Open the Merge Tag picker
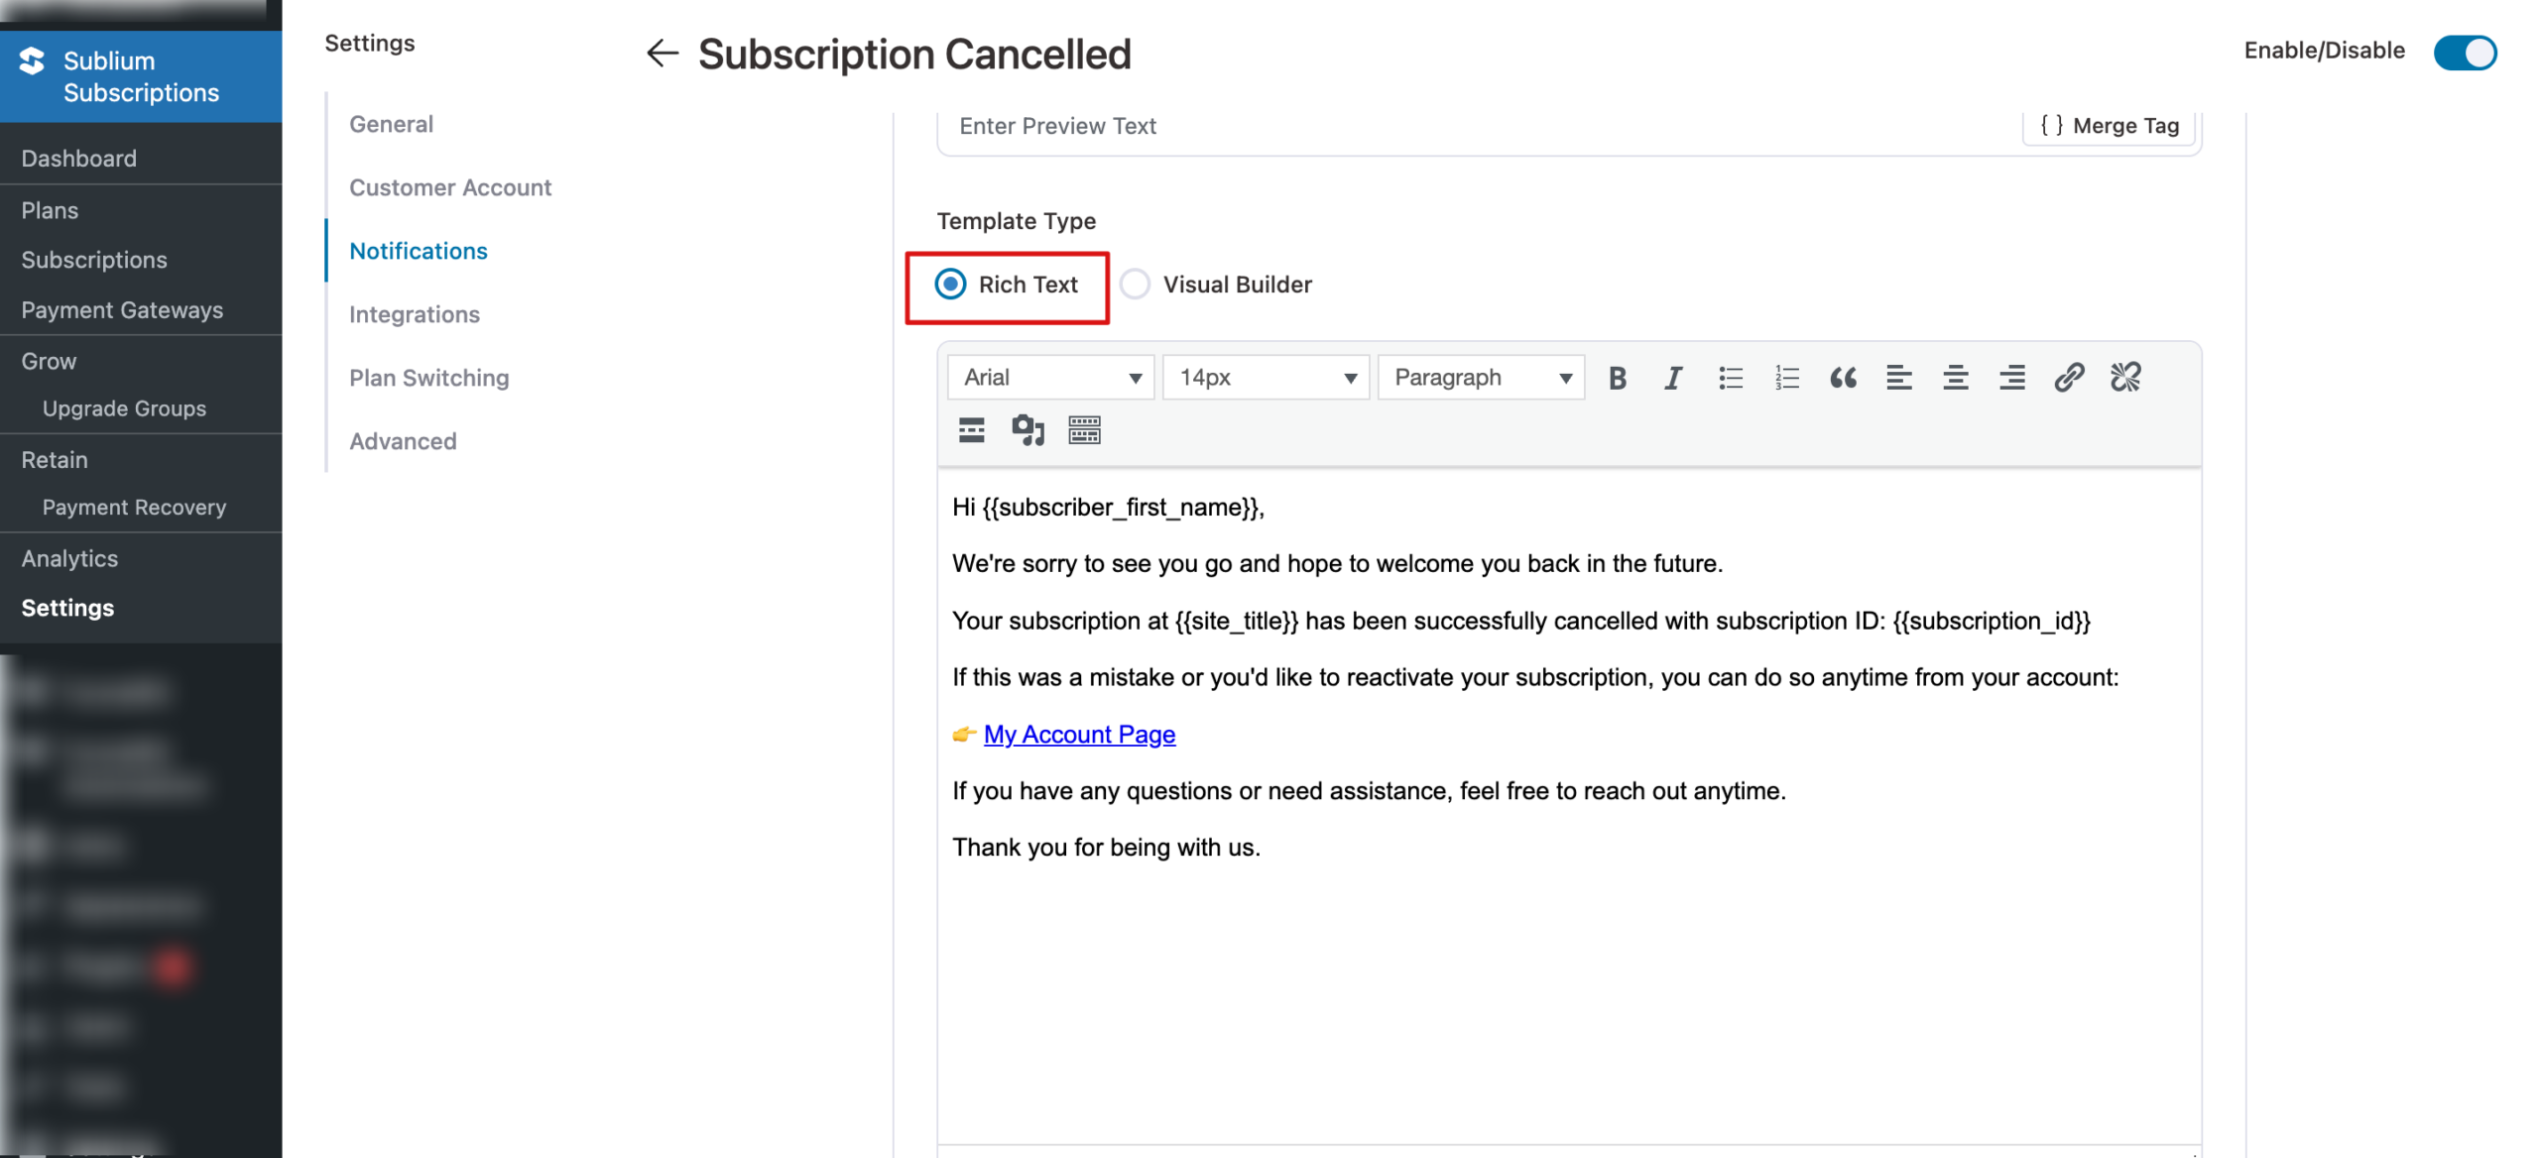 2108,125
